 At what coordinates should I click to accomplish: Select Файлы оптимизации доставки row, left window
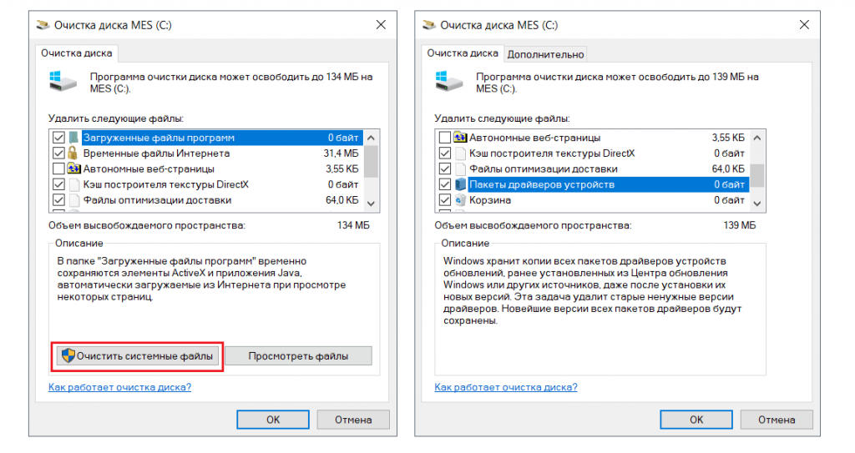[207, 200]
